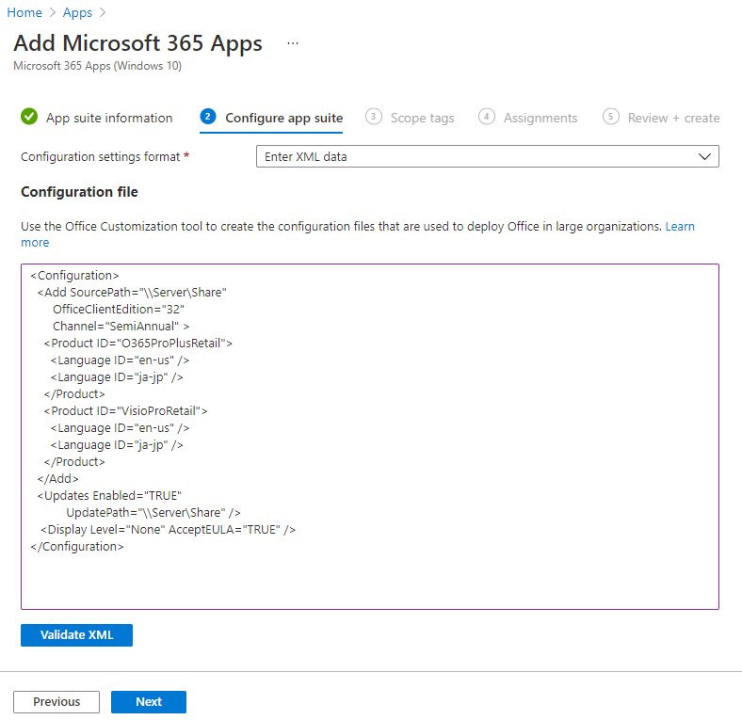The width and height of the screenshot is (742, 720).
Task: Click the Validate XML button
Action: 76,635
